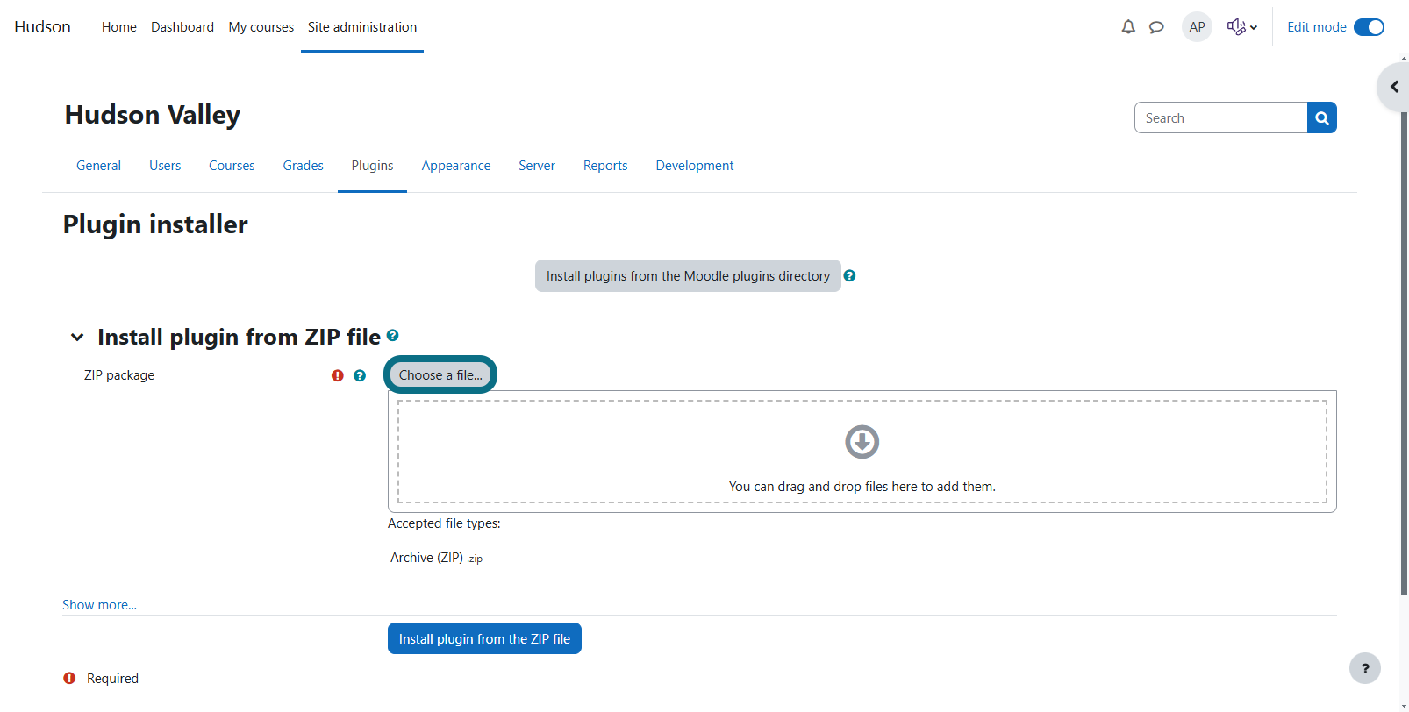Open the language menu dropdown
The height and width of the screenshot is (712, 1409).
pos(1241,27)
